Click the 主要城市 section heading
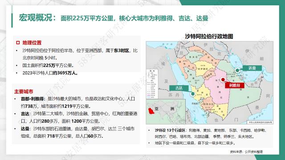The height and width of the screenshot is (160, 285). coord(24,92)
